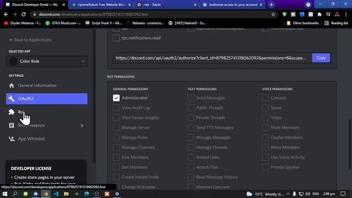Check the Mute Members permission
The width and height of the screenshot is (352, 198).
265,128
